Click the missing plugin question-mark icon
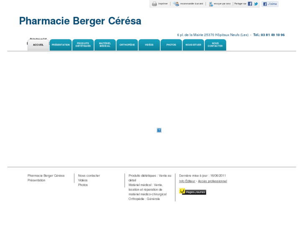 coord(159,130)
